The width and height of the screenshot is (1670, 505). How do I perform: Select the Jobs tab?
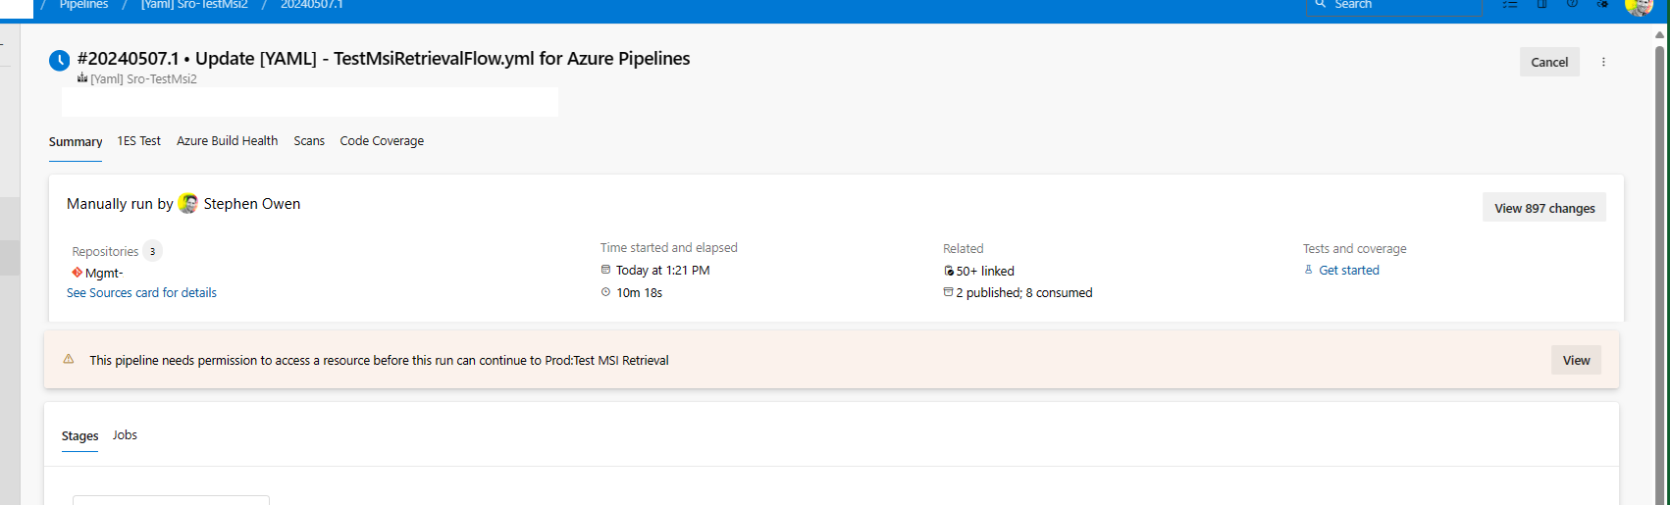coord(125,435)
